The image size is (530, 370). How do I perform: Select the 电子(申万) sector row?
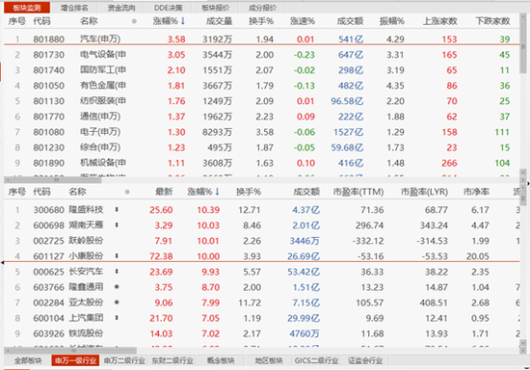pyautogui.click(x=261, y=132)
